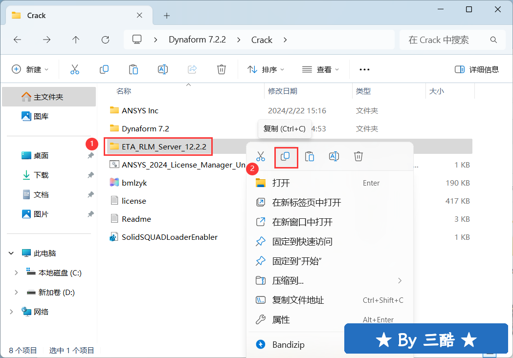Image resolution: width=513 pixels, height=358 pixels.
Task: Choose 在新窗口中打开 from the context menu
Action: pyautogui.click(x=330, y=222)
